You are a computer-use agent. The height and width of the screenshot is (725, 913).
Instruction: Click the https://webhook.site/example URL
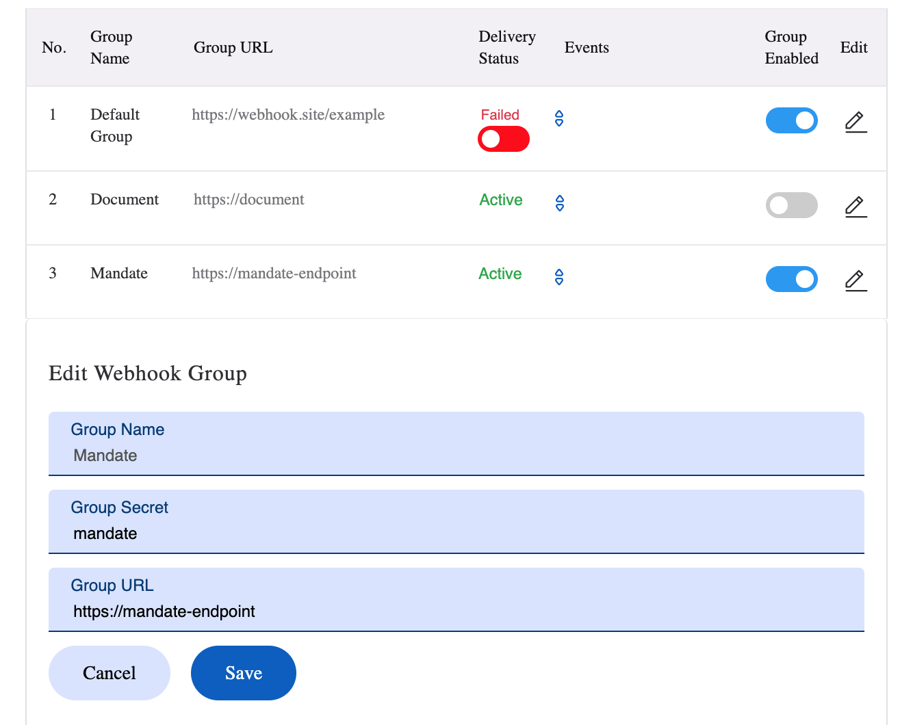(288, 115)
